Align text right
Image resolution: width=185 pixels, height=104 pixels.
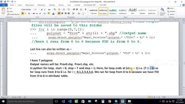pos(66,14)
